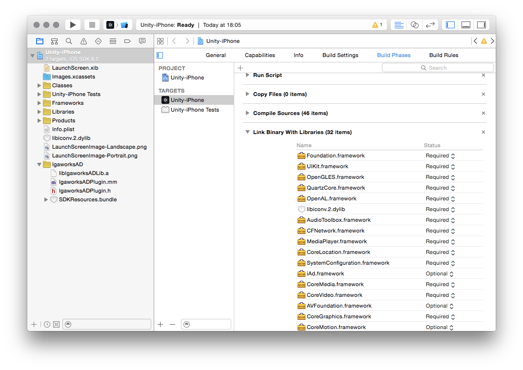
Task: Collapse Link Binary With Libraries phase
Action: click(x=247, y=132)
